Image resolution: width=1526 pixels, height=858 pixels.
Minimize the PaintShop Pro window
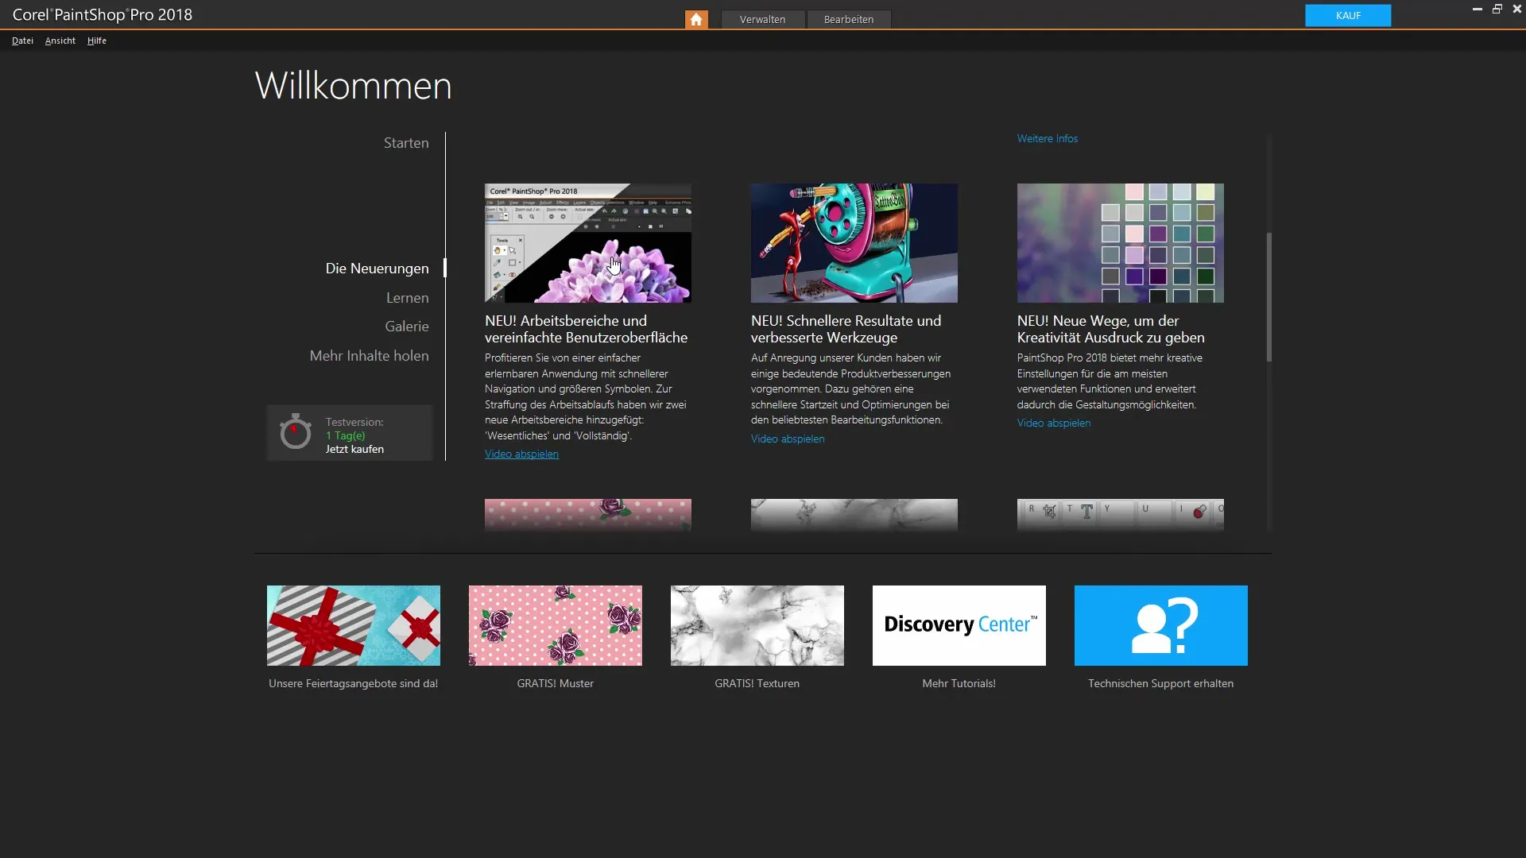coord(1478,10)
